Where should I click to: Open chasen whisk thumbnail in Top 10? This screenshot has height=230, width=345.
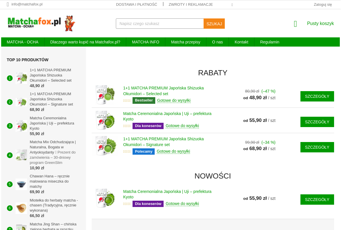(x=21, y=208)
